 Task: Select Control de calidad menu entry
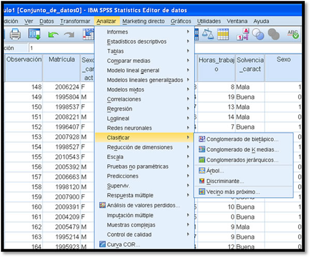(x=144, y=234)
